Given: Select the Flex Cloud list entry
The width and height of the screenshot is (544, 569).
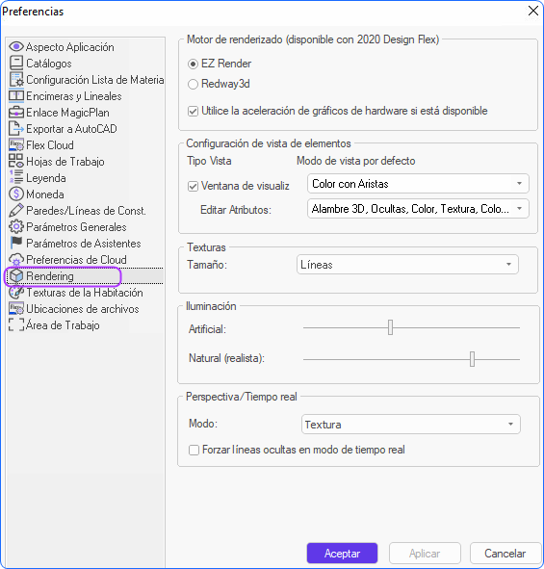Looking at the screenshot, I should (x=50, y=145).
